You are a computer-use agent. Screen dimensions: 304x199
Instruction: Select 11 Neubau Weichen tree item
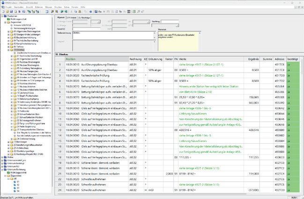point(26,87)
